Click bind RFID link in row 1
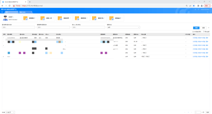Screen dimensions: 212x114 [x=202, y=38]
